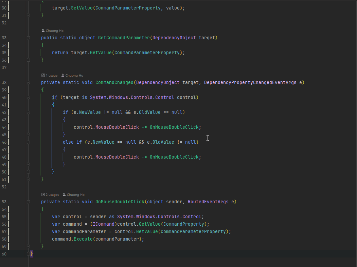Fold the OnMouseDoubleClick method on line 53

tap(29, 202)
